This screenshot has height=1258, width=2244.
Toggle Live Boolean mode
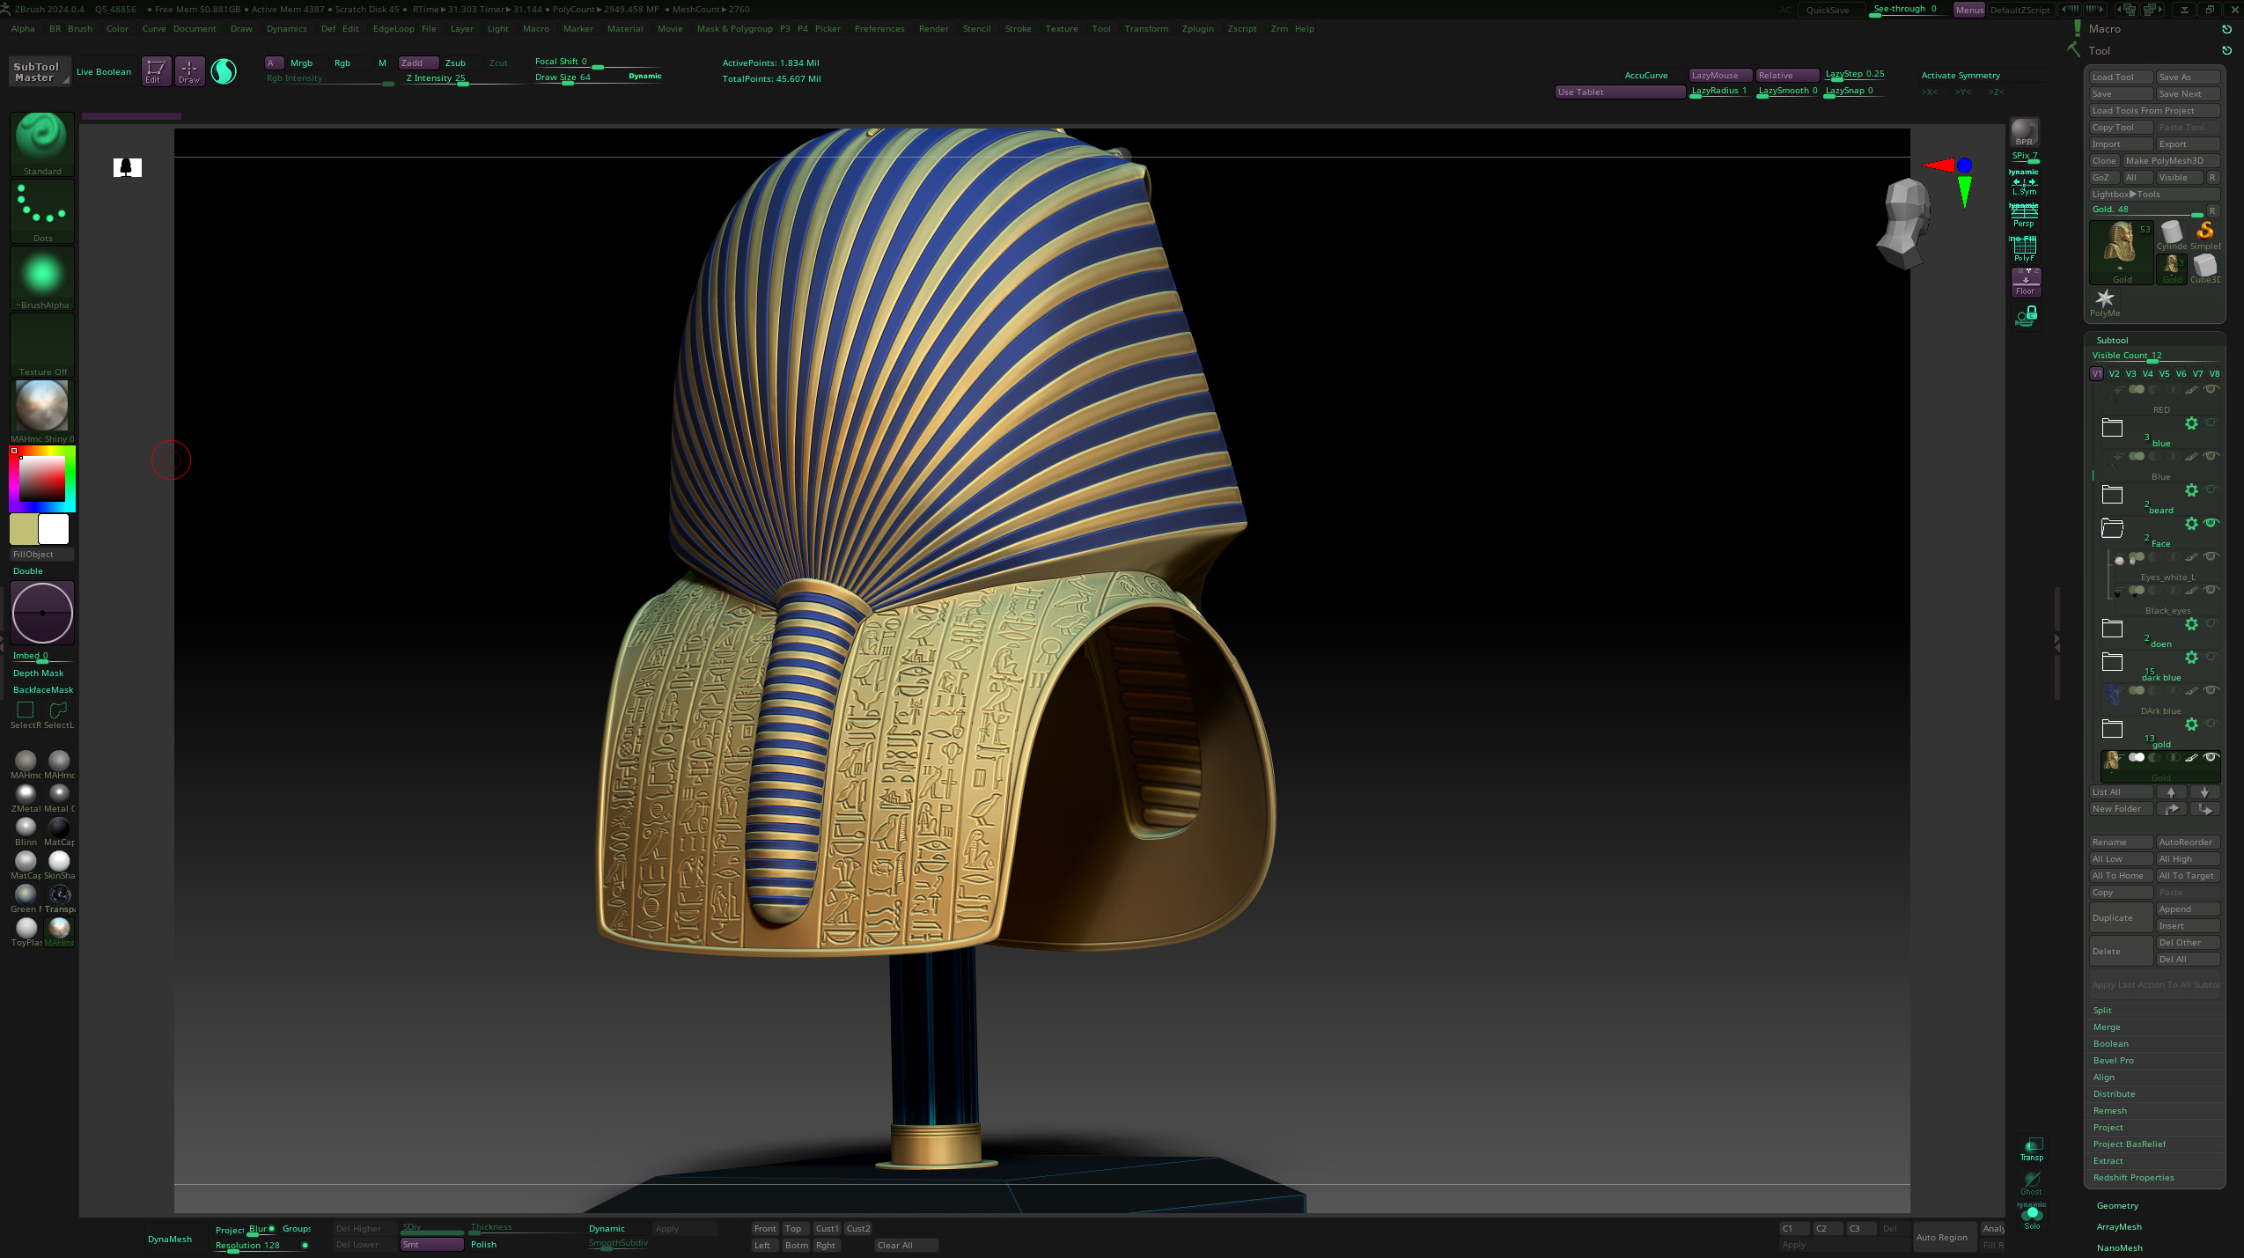[104, 72]
